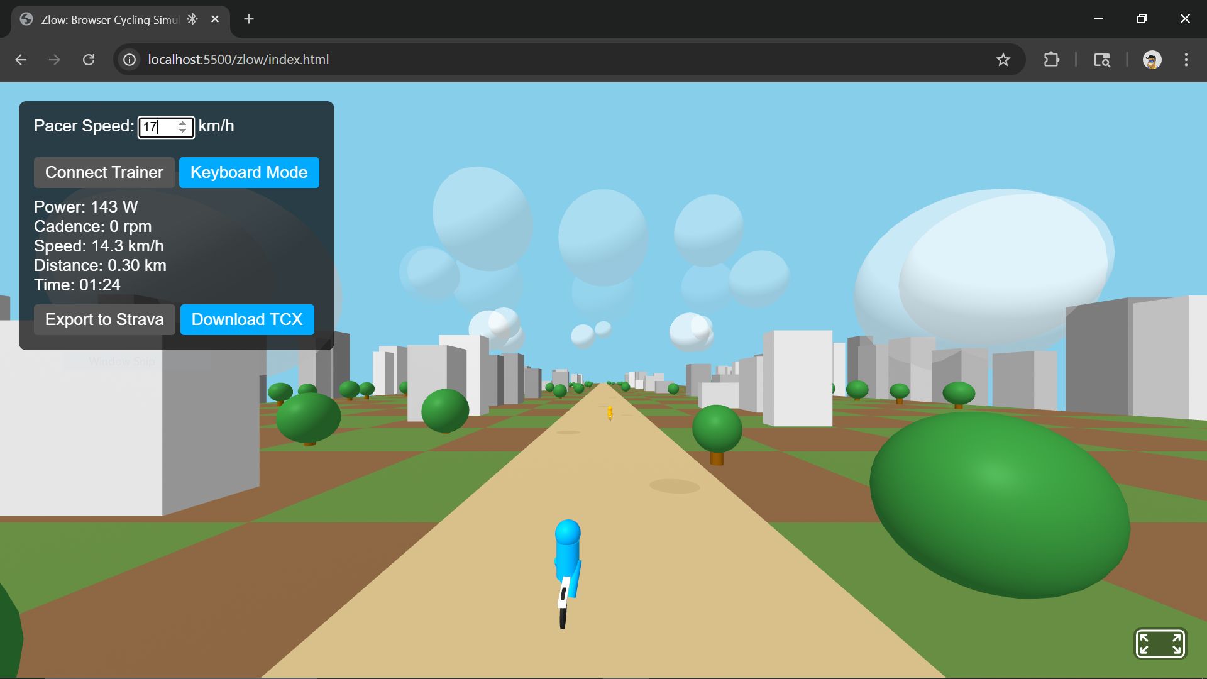This screenshot has height=679, width=1207.
Task: Go back with the browser back arrow
Action: (21, 60)
